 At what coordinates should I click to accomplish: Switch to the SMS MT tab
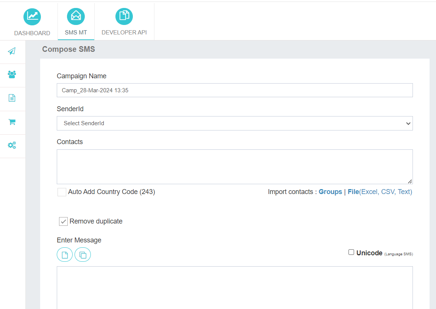pos(76,22)
